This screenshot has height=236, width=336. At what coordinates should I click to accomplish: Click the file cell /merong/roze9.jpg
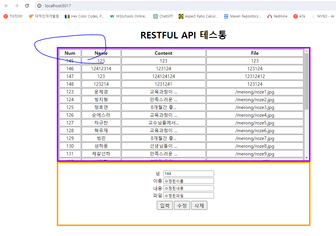pos(255,153)
